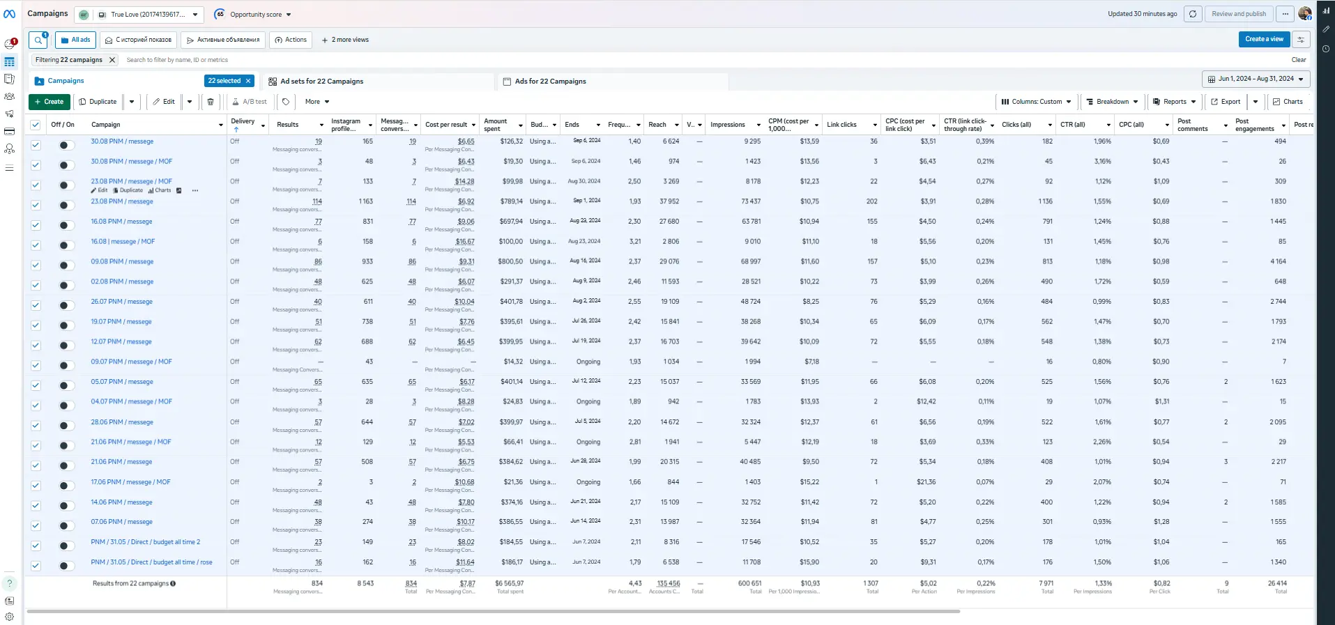Click the trash delete icon
1335x625 pixels.
tap(211, 102)
